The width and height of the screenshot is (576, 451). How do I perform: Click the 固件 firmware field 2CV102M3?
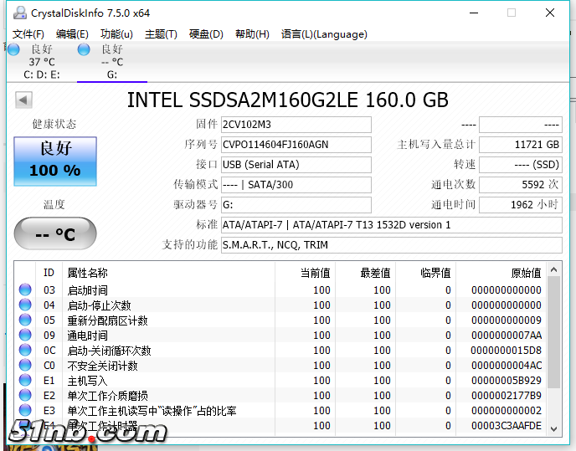(296, 125)
